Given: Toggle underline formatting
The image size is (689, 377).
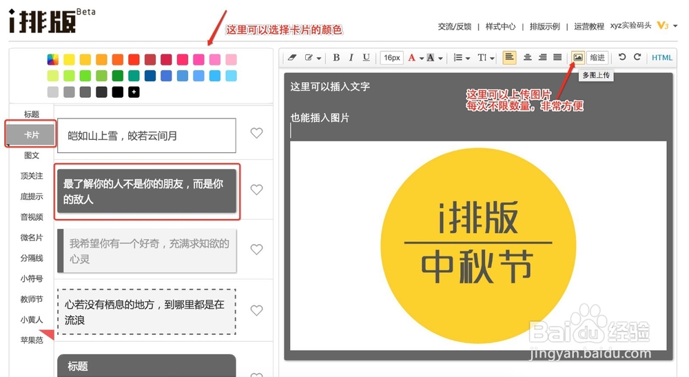Looking at the screenshot, I should pos(366,58).
